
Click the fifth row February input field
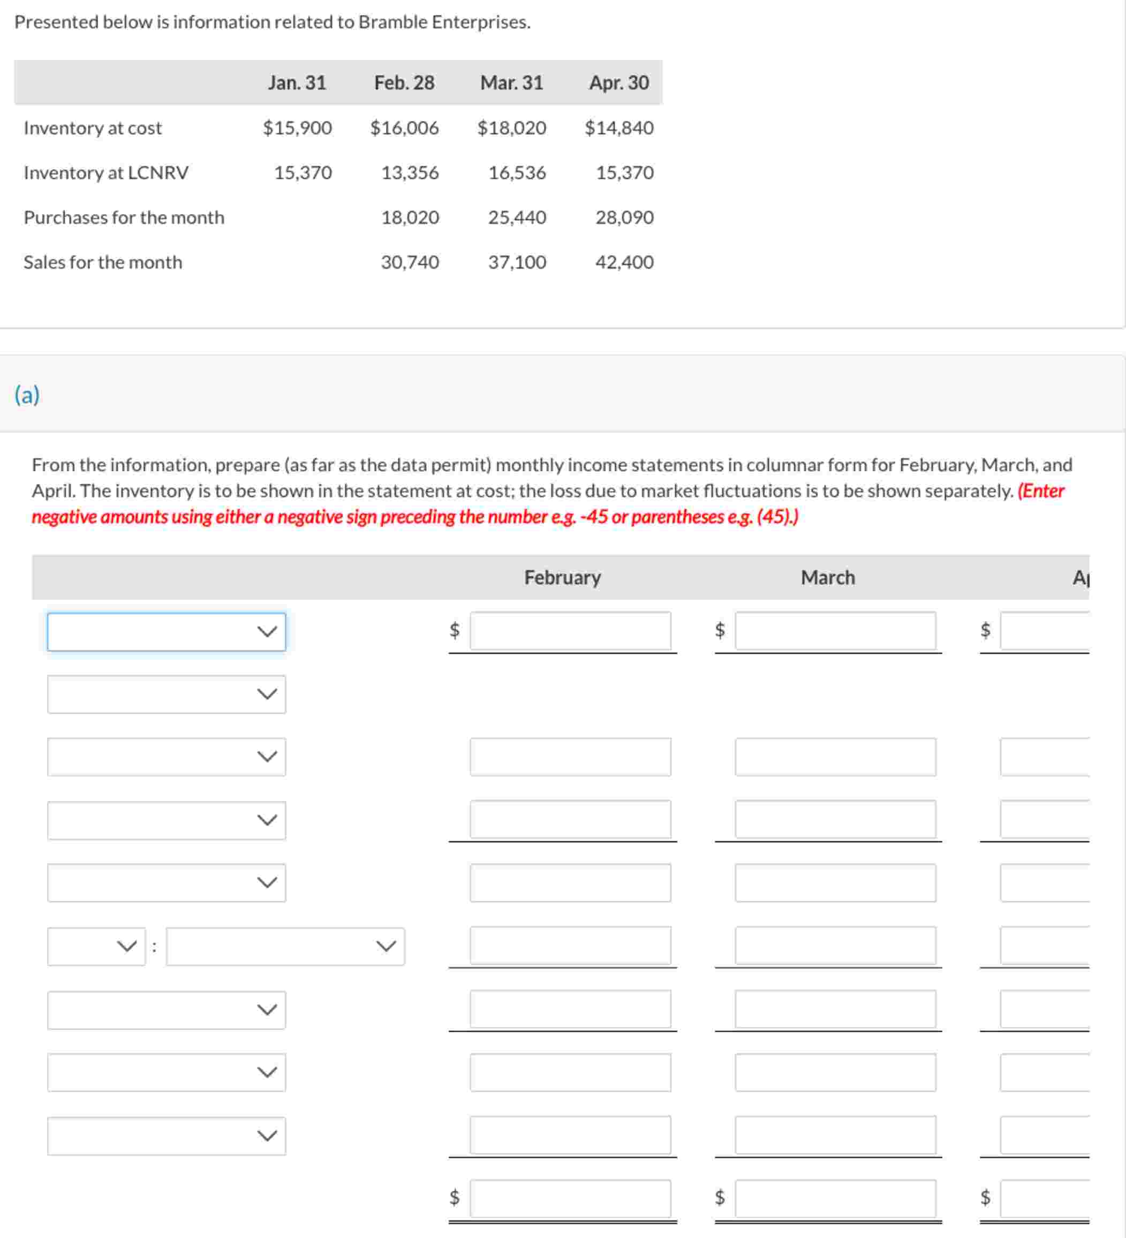(570, 882)
